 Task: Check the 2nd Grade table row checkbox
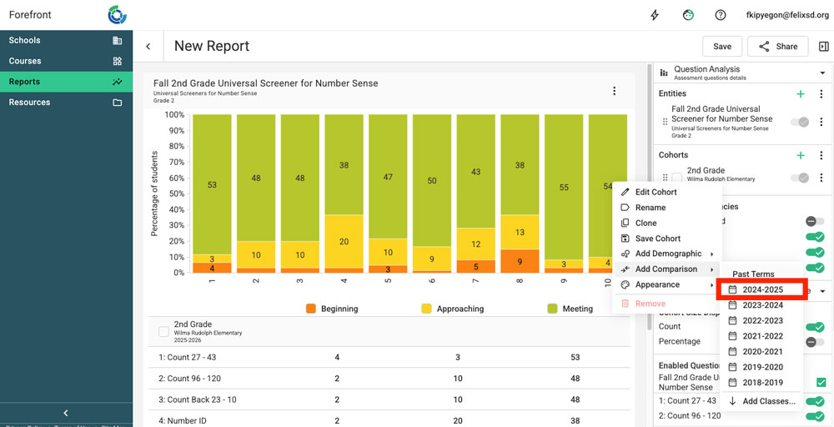click(163, 332)
